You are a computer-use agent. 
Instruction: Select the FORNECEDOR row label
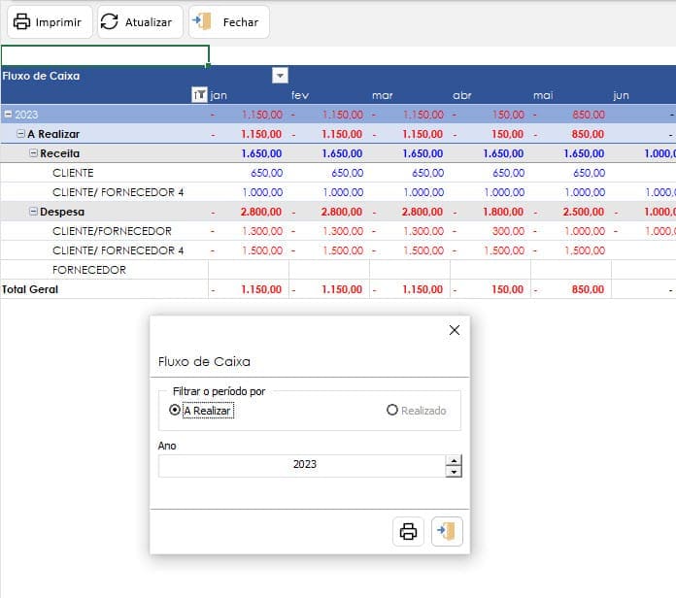(89, 270)
